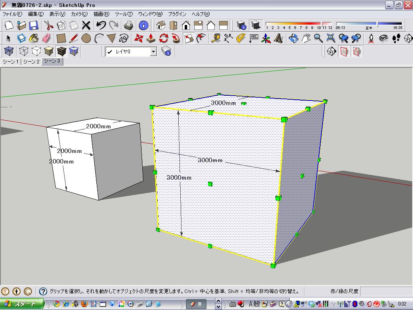
Task: Toggle shadows display cube button
Action: pos(255,25)
